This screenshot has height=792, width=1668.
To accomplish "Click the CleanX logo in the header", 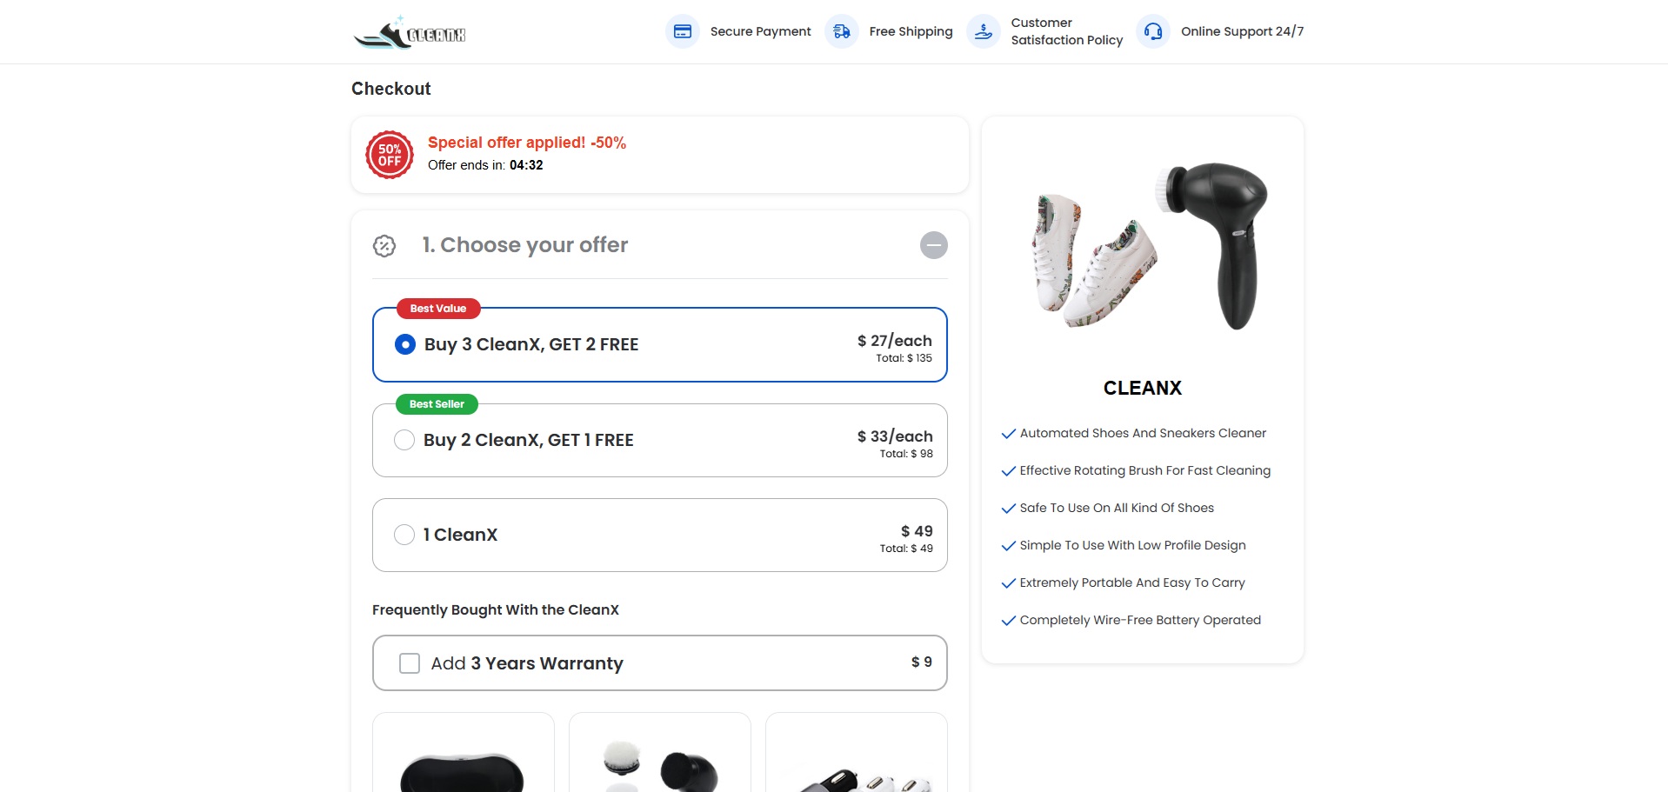I will (x=410, y=33).
